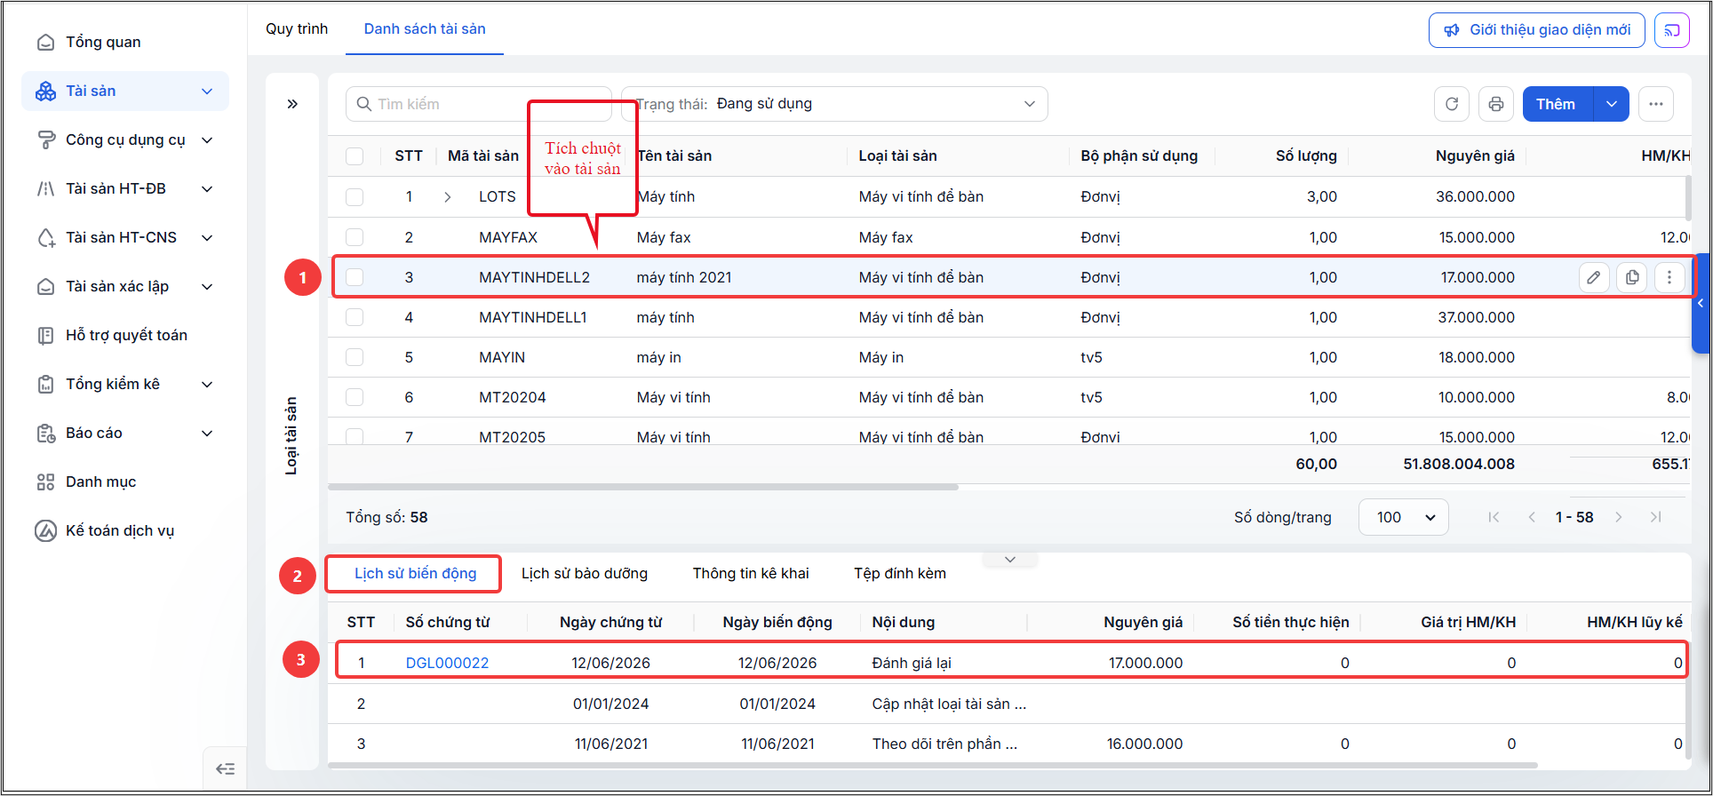The width and height of the screenshot is (1713, 796).
Task: Select Danh sách tài sản tab
Action: point(425,29)
